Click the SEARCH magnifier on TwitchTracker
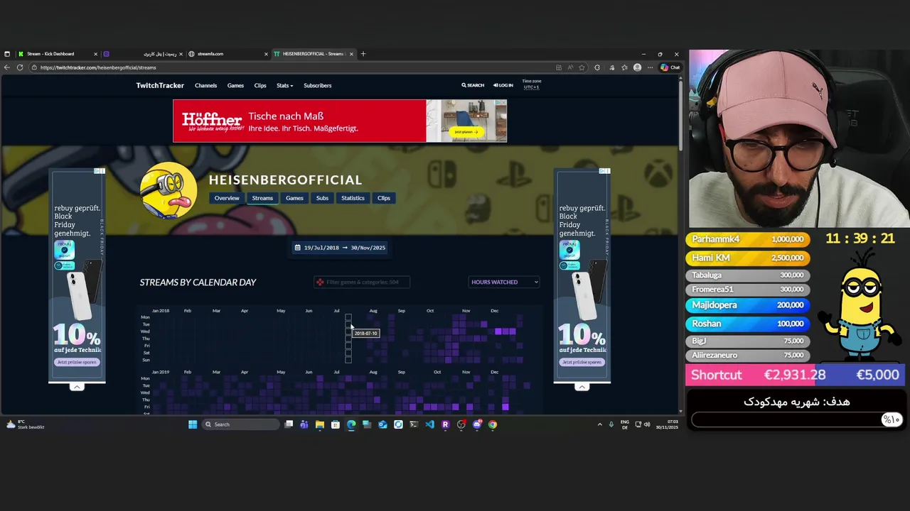The height and width of the screenshot is (511, 910). [x=473, y=85]
